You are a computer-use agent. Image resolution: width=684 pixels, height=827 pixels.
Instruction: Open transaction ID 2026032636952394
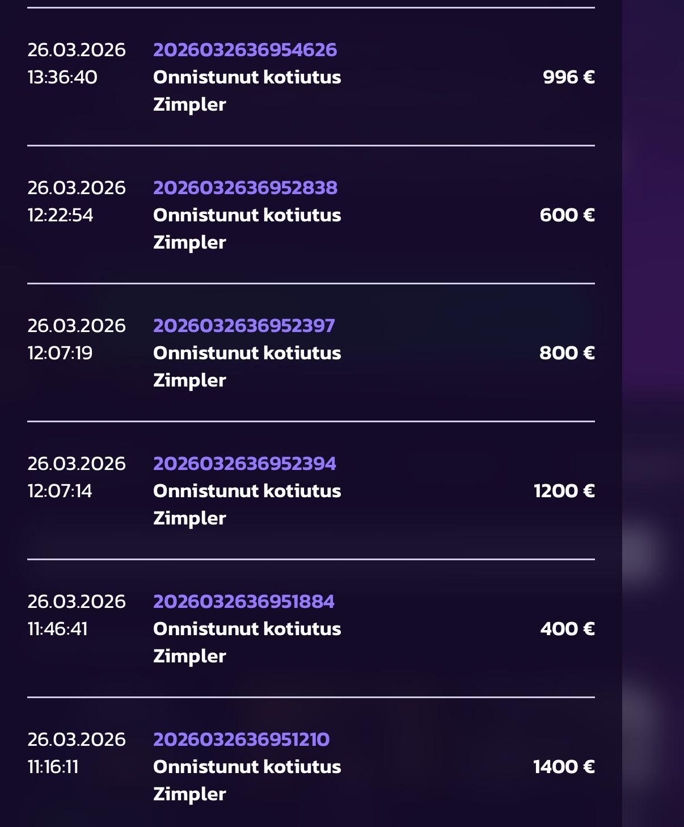click(x=244, y=464)
